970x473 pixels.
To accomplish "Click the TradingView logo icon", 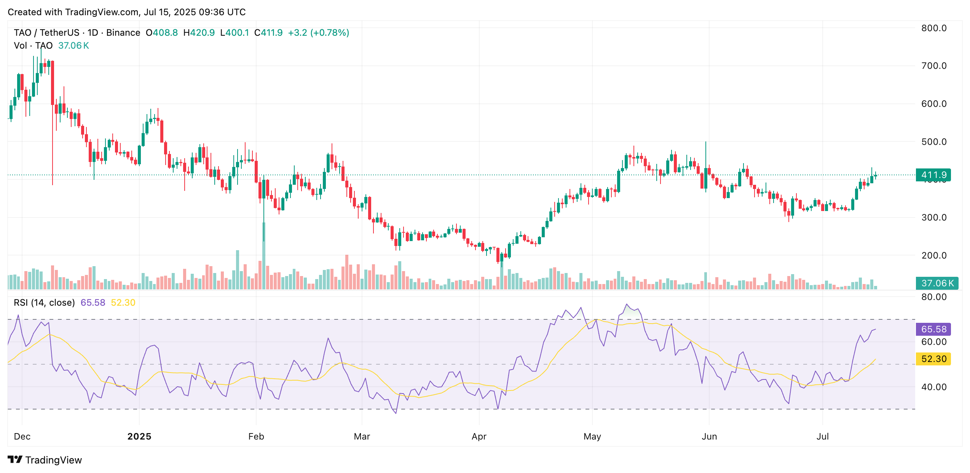I will [15, 460].
